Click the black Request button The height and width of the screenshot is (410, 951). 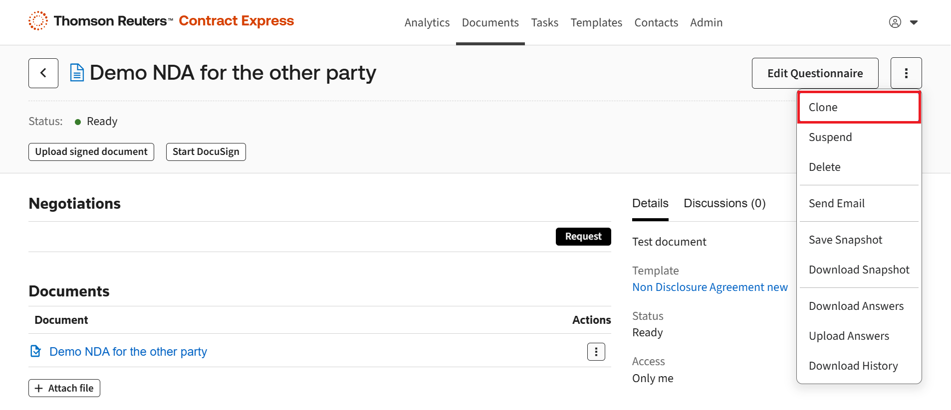[x=583, y=237]
